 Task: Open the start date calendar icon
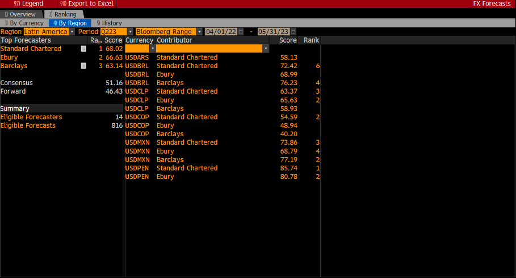tap(241, 32)
